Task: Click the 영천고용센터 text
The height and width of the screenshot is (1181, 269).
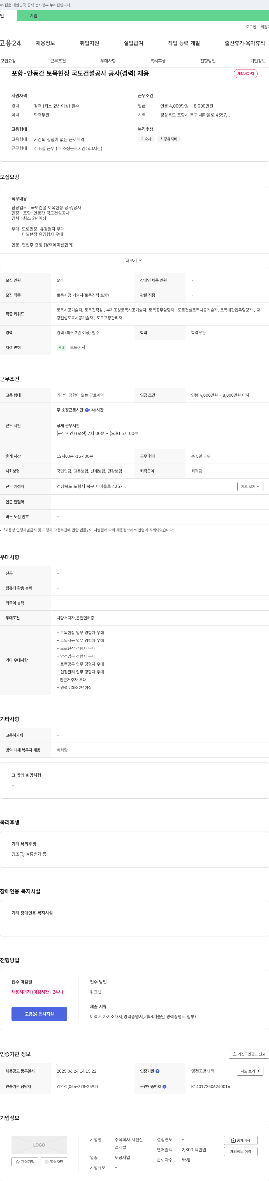Action: click(x=203, y=1071)
